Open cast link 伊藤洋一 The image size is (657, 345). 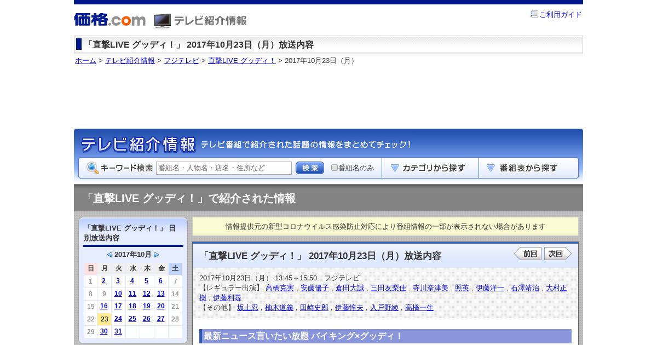tap(490, 288)
